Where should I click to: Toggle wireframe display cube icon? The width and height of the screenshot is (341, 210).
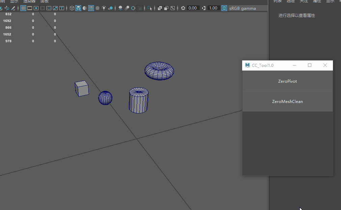point(72,8)
